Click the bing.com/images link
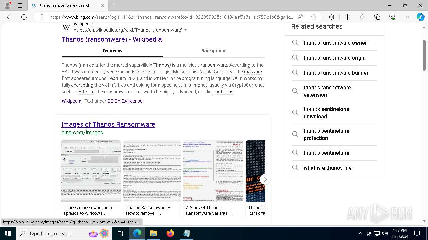 point(82,132)
